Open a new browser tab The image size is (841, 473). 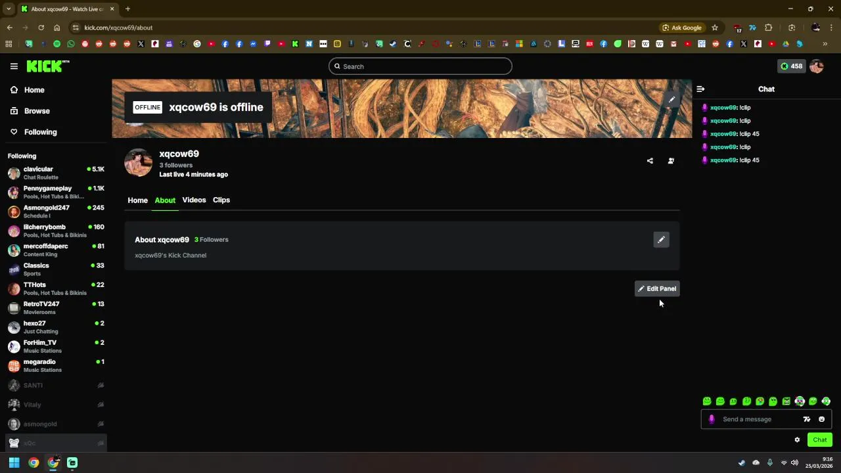[127, 9]
